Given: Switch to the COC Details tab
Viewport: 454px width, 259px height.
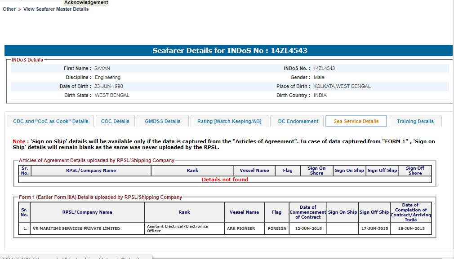Looking at the screenshot, I should (x=115, y=121).
